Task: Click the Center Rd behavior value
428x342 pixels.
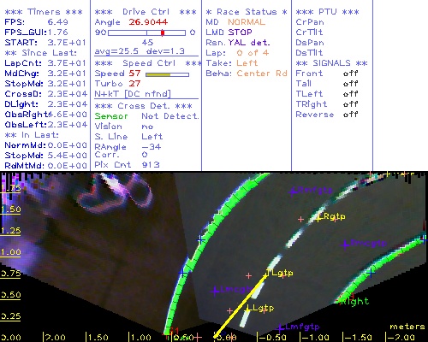Action: [x=262, y=74]
